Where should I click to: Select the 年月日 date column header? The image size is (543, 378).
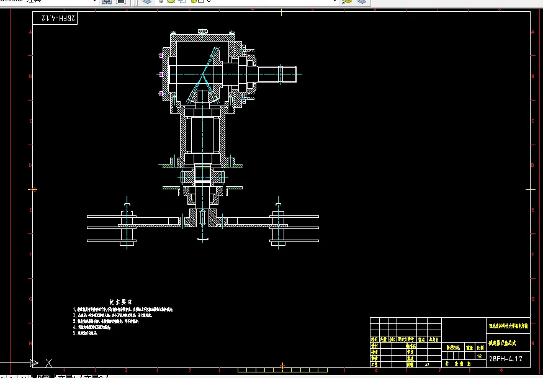click(434, 340)
